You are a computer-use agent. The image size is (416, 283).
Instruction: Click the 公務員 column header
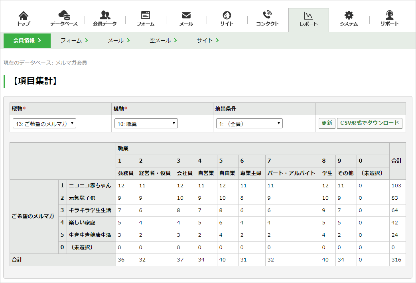point(126,173)
